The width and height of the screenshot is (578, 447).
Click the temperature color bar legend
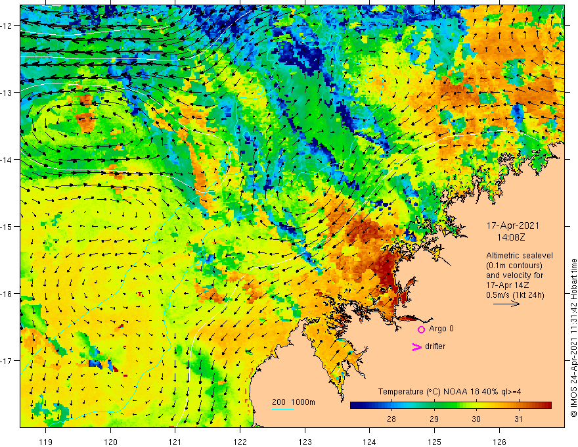point(451,406)
